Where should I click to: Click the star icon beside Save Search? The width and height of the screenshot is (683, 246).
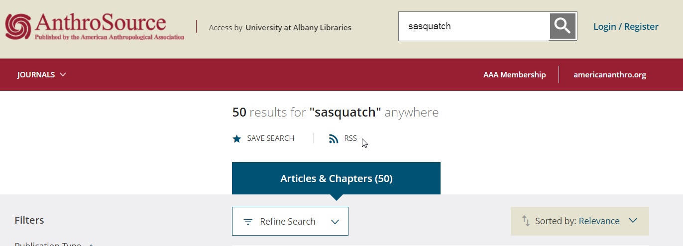click(237, 139)
